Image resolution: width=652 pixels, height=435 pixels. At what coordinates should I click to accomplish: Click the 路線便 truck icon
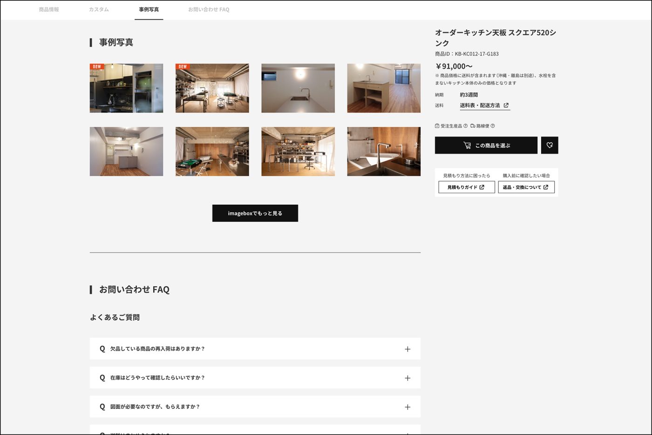tap(473, 126)
